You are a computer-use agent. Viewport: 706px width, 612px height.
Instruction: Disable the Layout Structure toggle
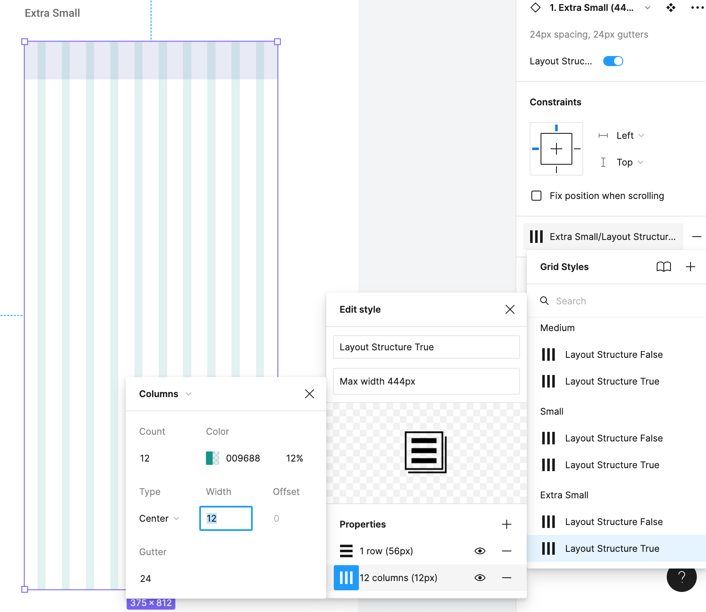tap(613, 61)
